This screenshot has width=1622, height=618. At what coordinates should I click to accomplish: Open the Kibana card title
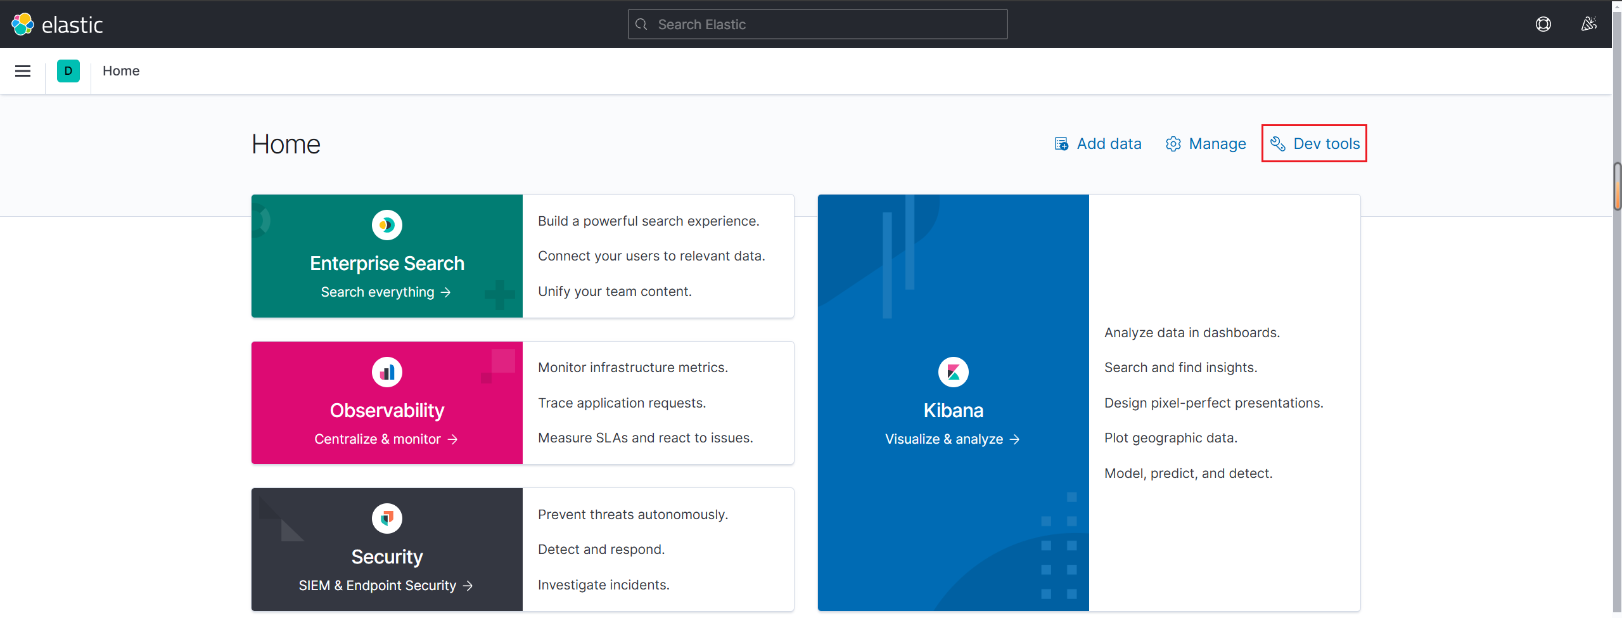pos(954,411)
